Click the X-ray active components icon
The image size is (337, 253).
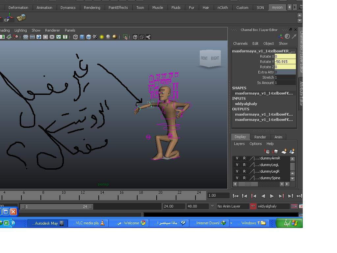[x=142, y=37]
